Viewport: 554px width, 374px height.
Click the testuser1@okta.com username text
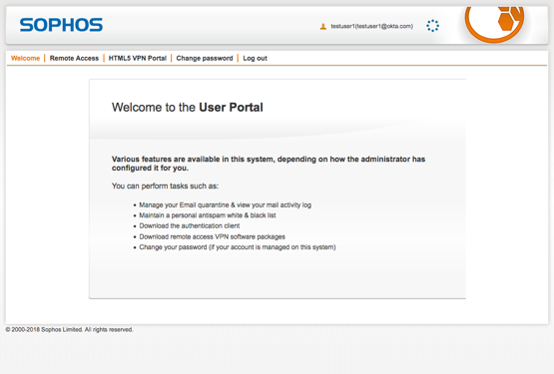[x=371, y=26]
